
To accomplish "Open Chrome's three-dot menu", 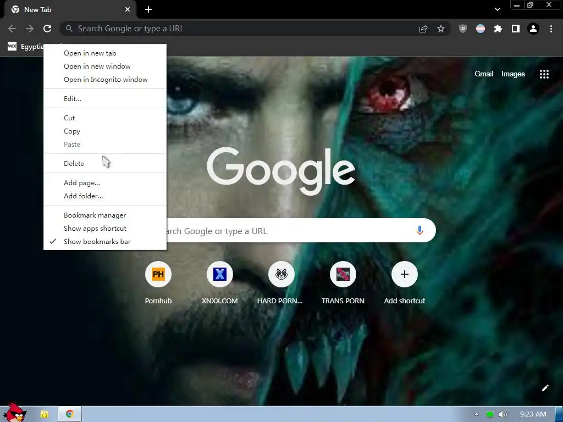I will (551, 29).
